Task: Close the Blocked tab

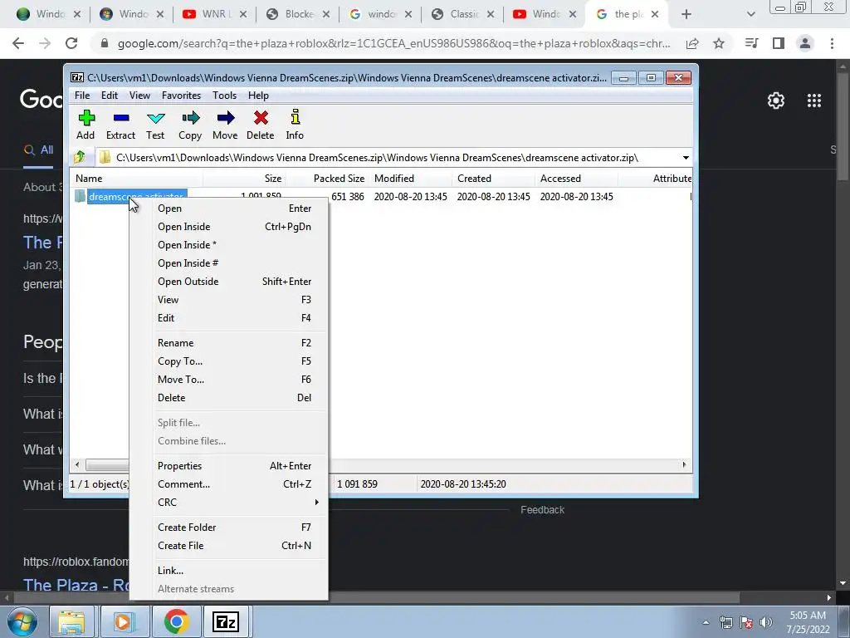Action: [x=325, y=15]
